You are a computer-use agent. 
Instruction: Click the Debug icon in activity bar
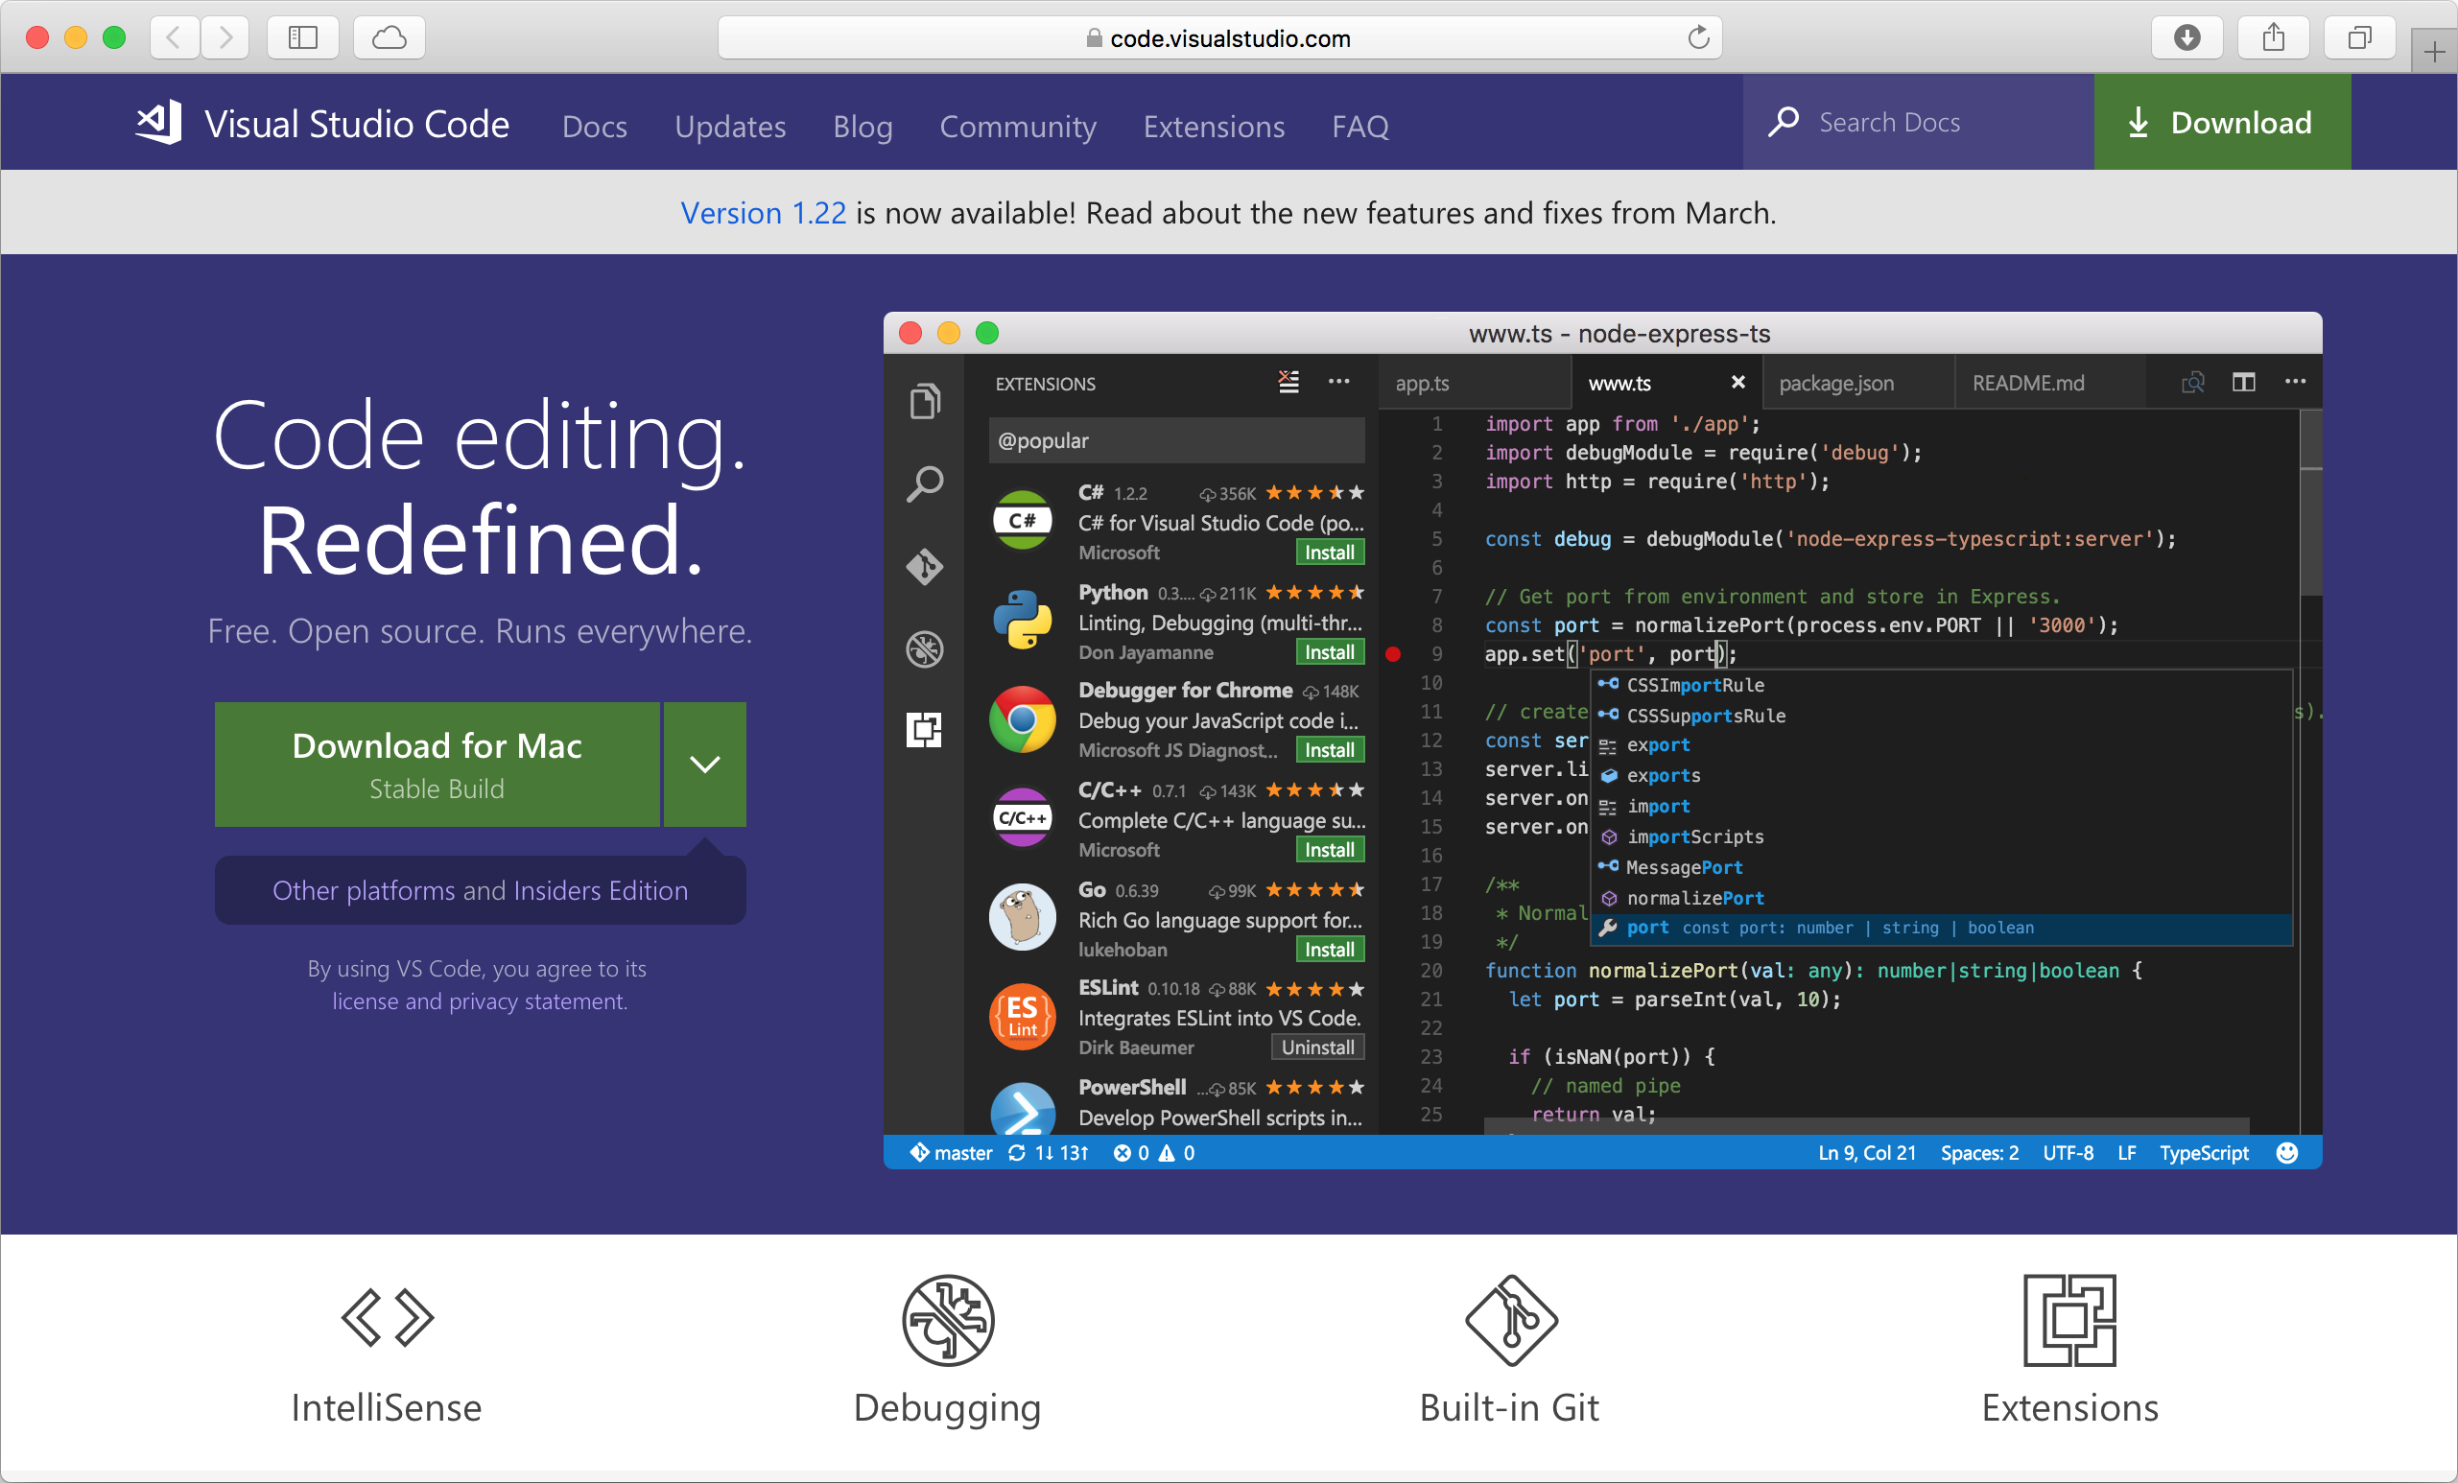(x=925, y=647)
